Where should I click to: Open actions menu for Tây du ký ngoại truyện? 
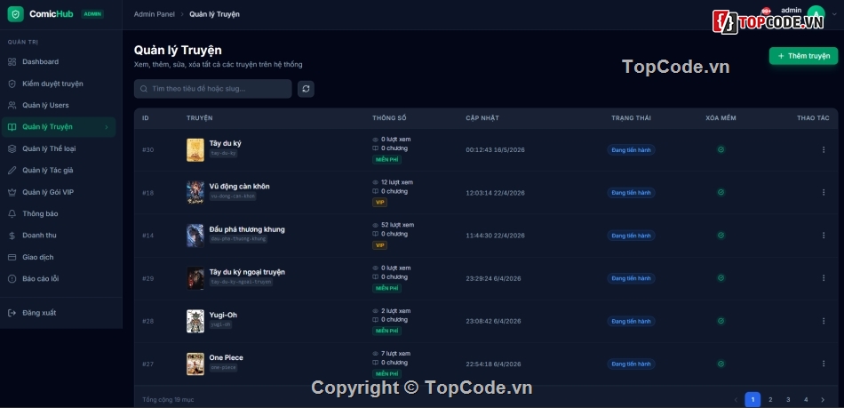823,277
